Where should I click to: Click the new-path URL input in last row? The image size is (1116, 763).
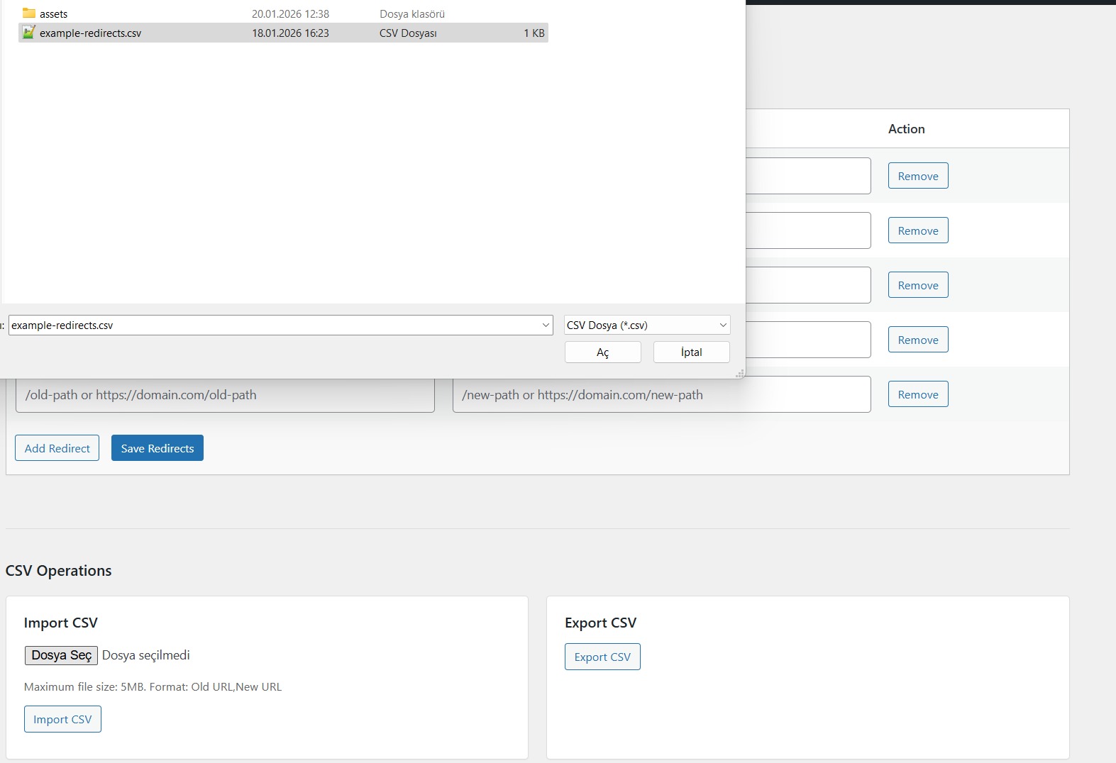(662, 394)
